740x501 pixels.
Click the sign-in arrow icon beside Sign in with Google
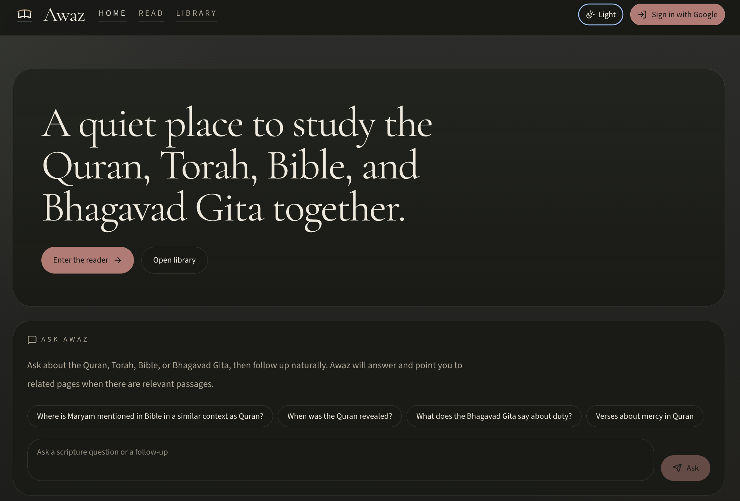[643, 15]
